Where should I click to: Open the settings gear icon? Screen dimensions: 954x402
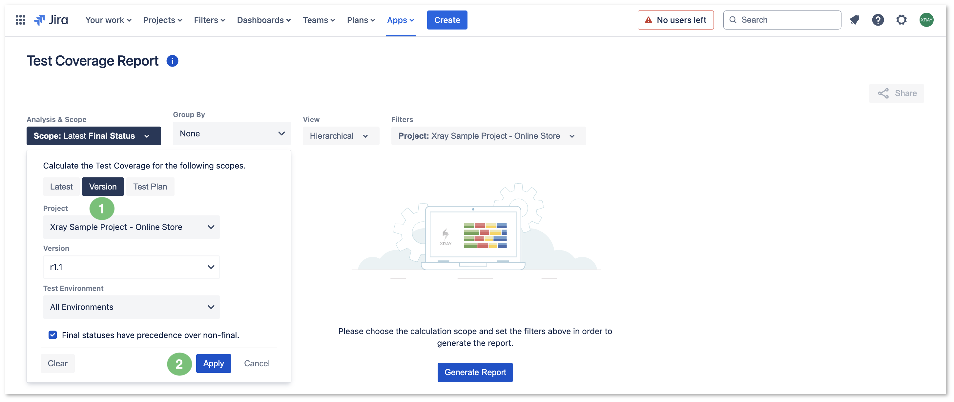coord(902,20)
